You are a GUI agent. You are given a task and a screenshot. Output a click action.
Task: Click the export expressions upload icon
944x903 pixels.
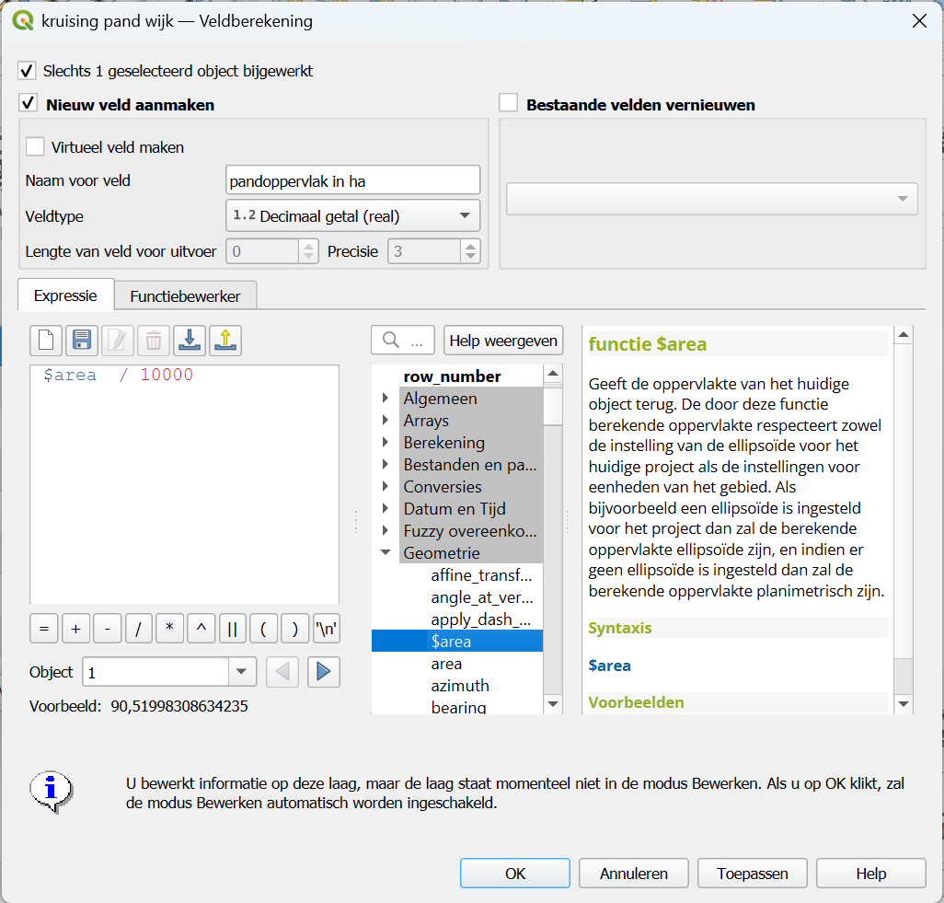tap(224, 341)
